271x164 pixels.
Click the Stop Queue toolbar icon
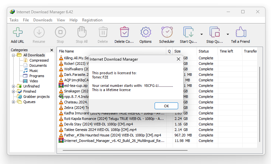pyautogui.click(x=214, y=32)
